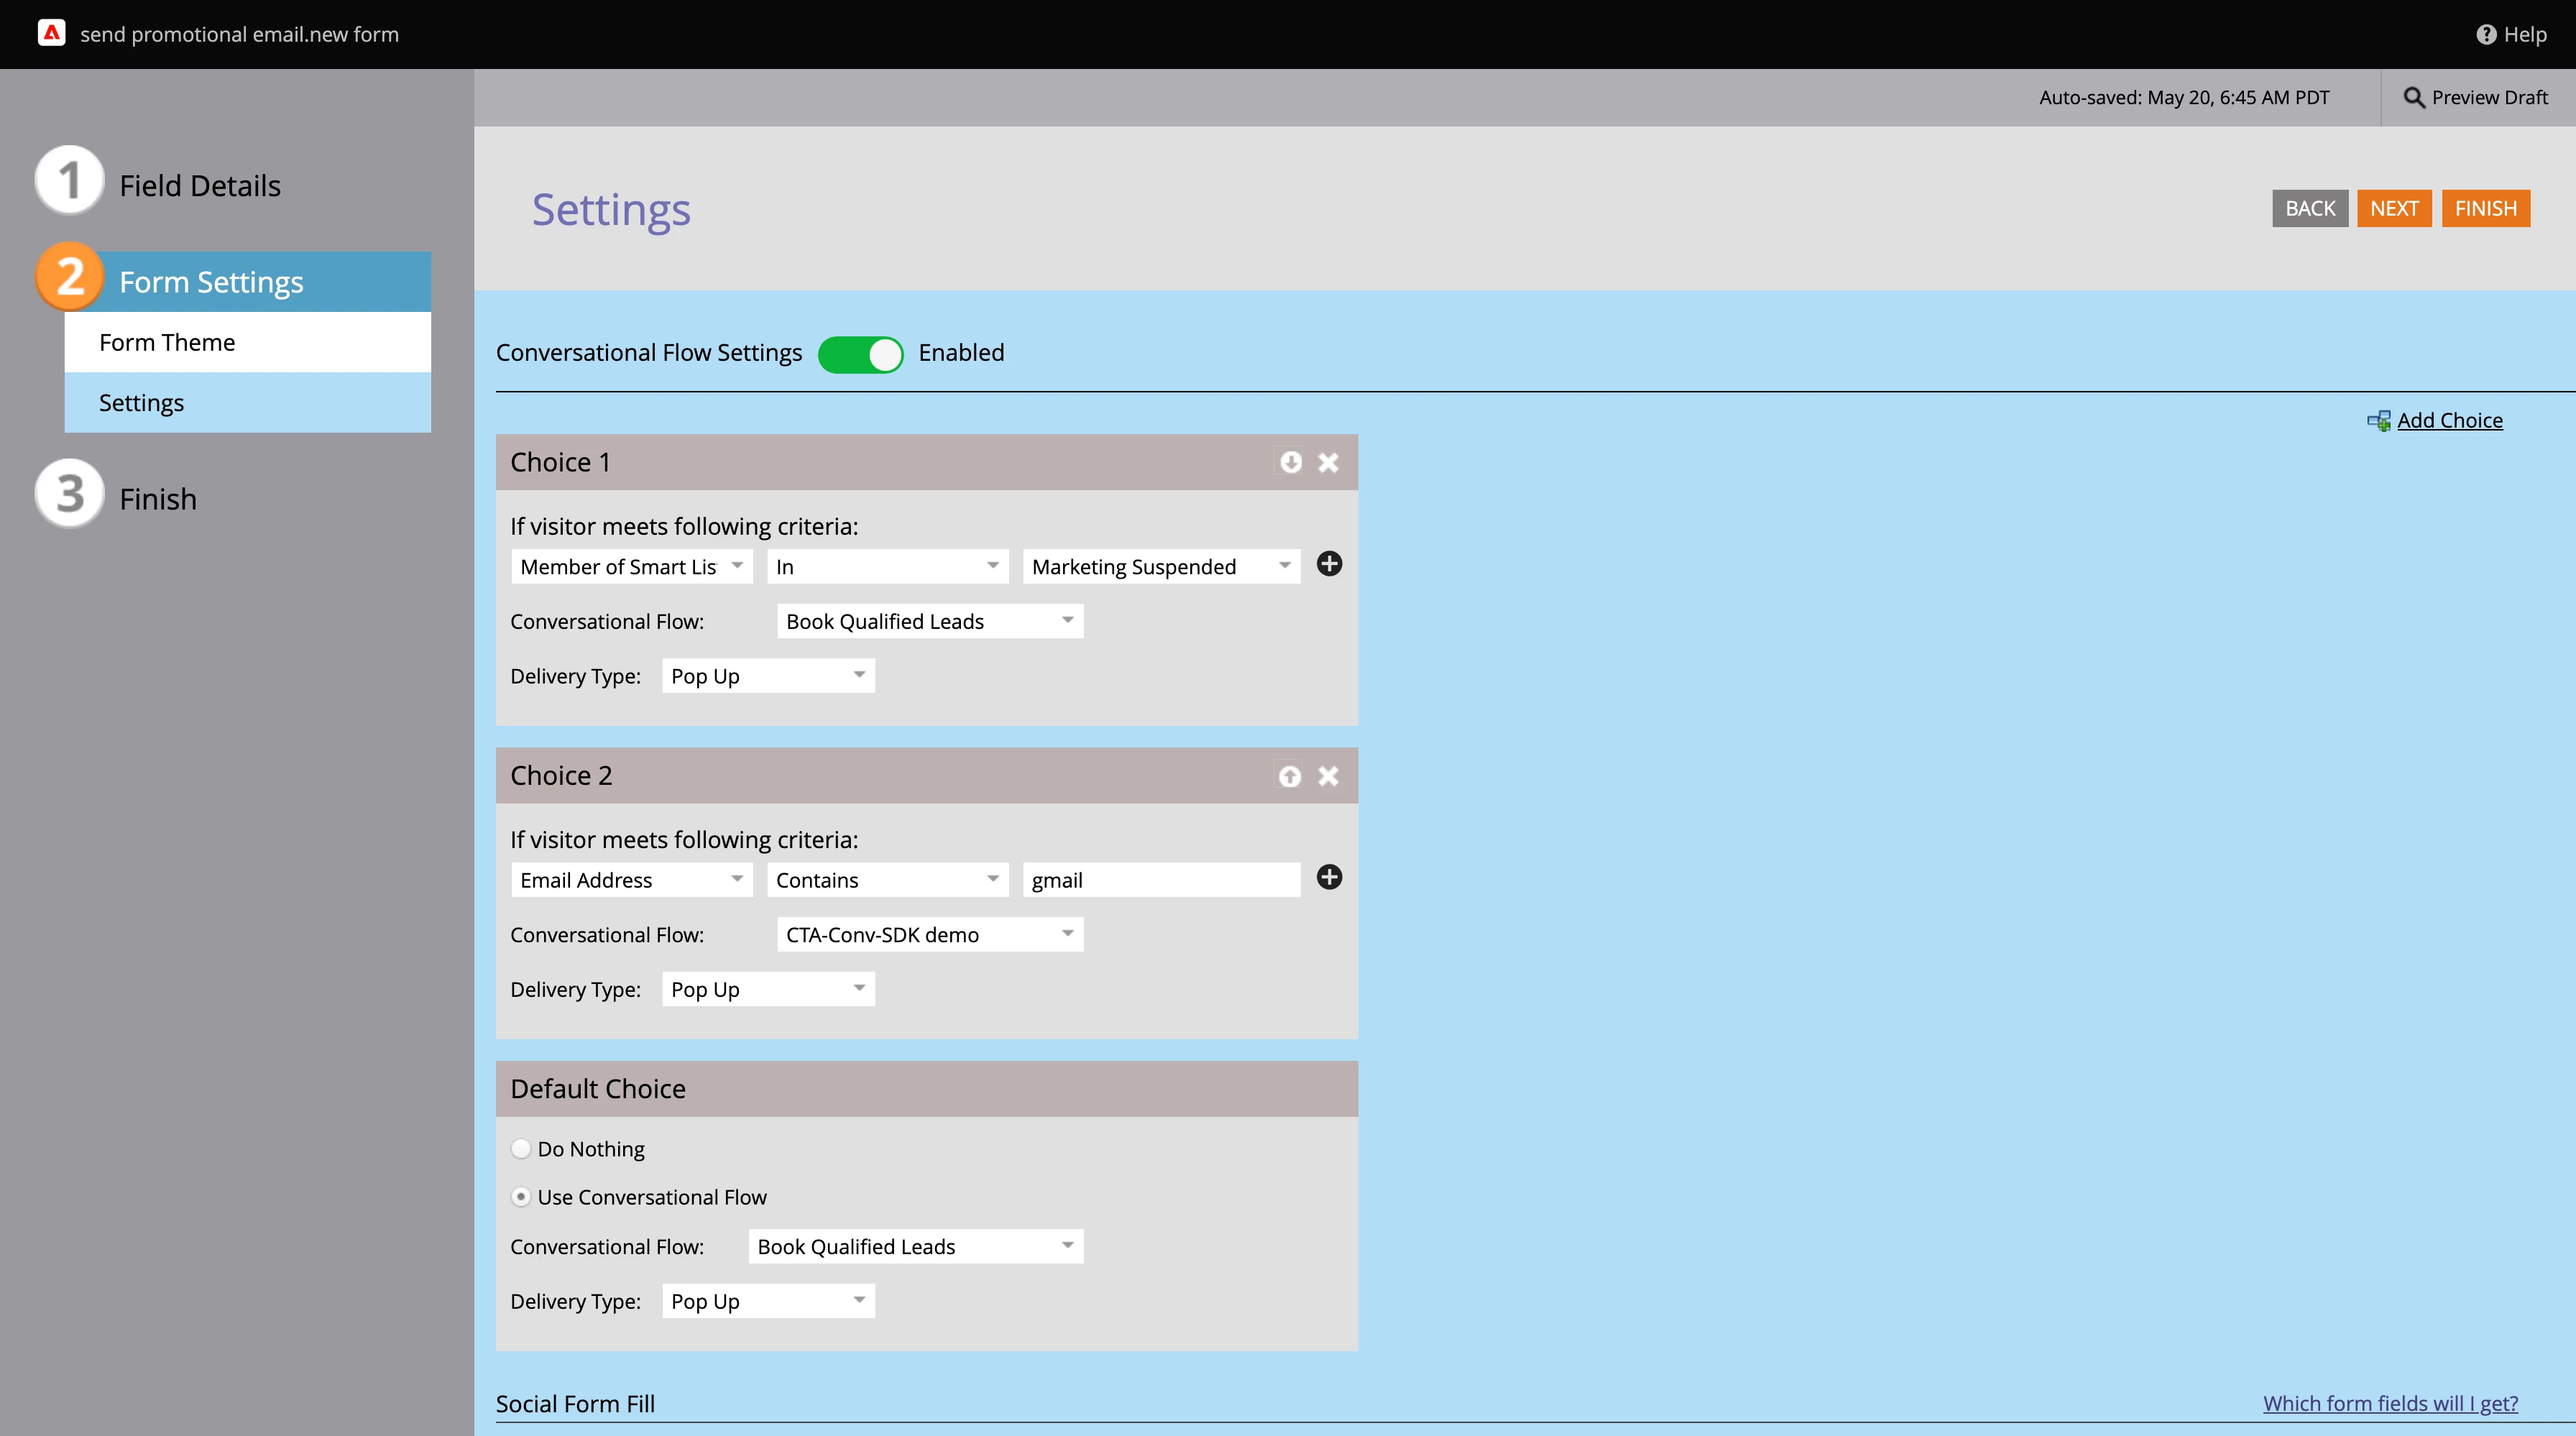Open Marketing Suspended smart list dropdown
The height and width of the screenshot is (1436, 2576).
1161,567
